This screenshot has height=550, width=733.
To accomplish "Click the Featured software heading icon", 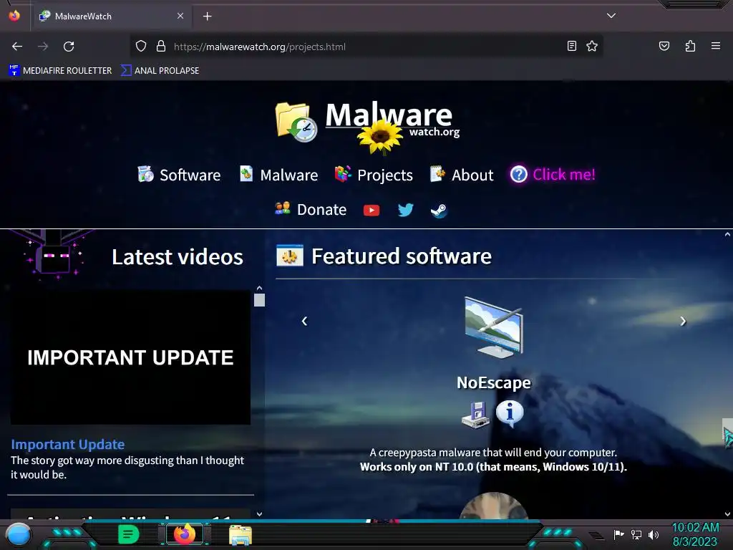I will click(x=289, y=256).
